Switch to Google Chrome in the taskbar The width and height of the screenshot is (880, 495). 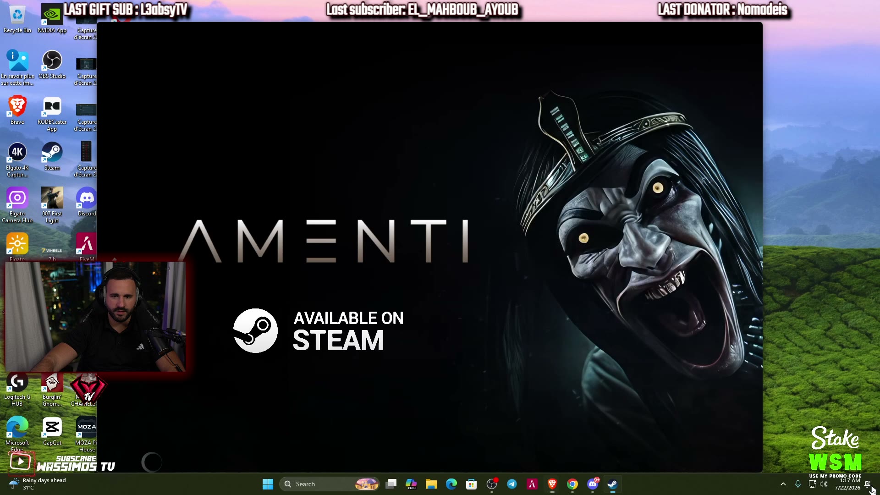572,484
